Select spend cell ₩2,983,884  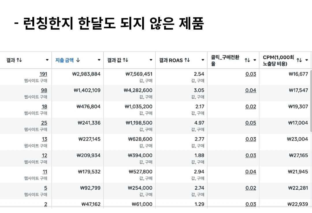click(86, 74)
